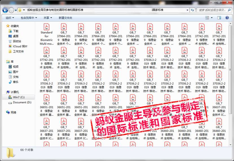Screen dimensions: 234x161
Task: Open the view options dropdown arrow
Action: (212, 18)
